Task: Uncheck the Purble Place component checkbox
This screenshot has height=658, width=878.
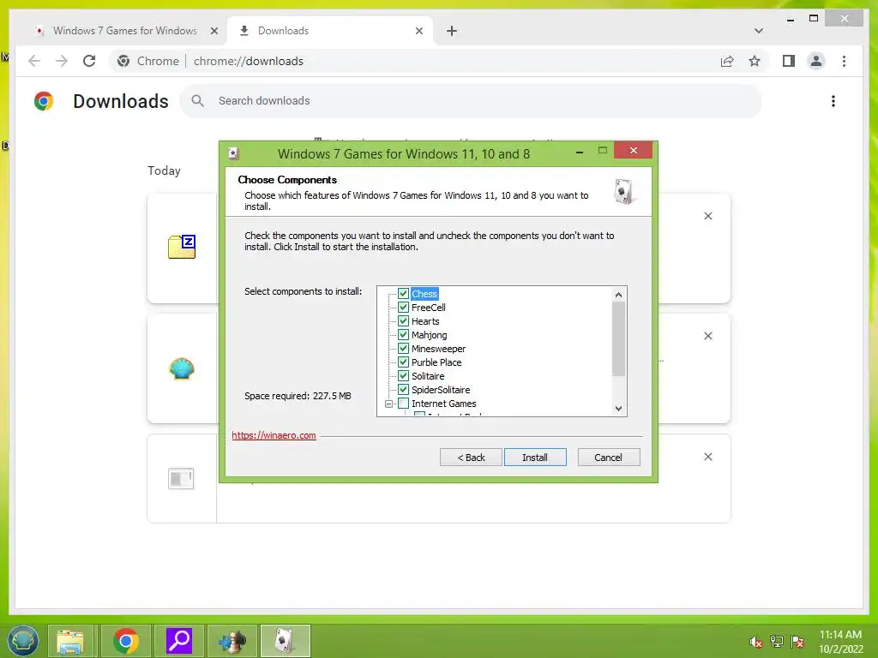Action: [403, 362]
